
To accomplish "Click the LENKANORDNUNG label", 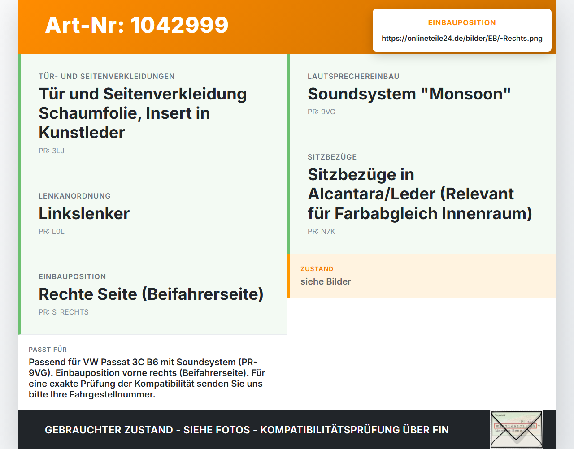I will pos(74,196).
